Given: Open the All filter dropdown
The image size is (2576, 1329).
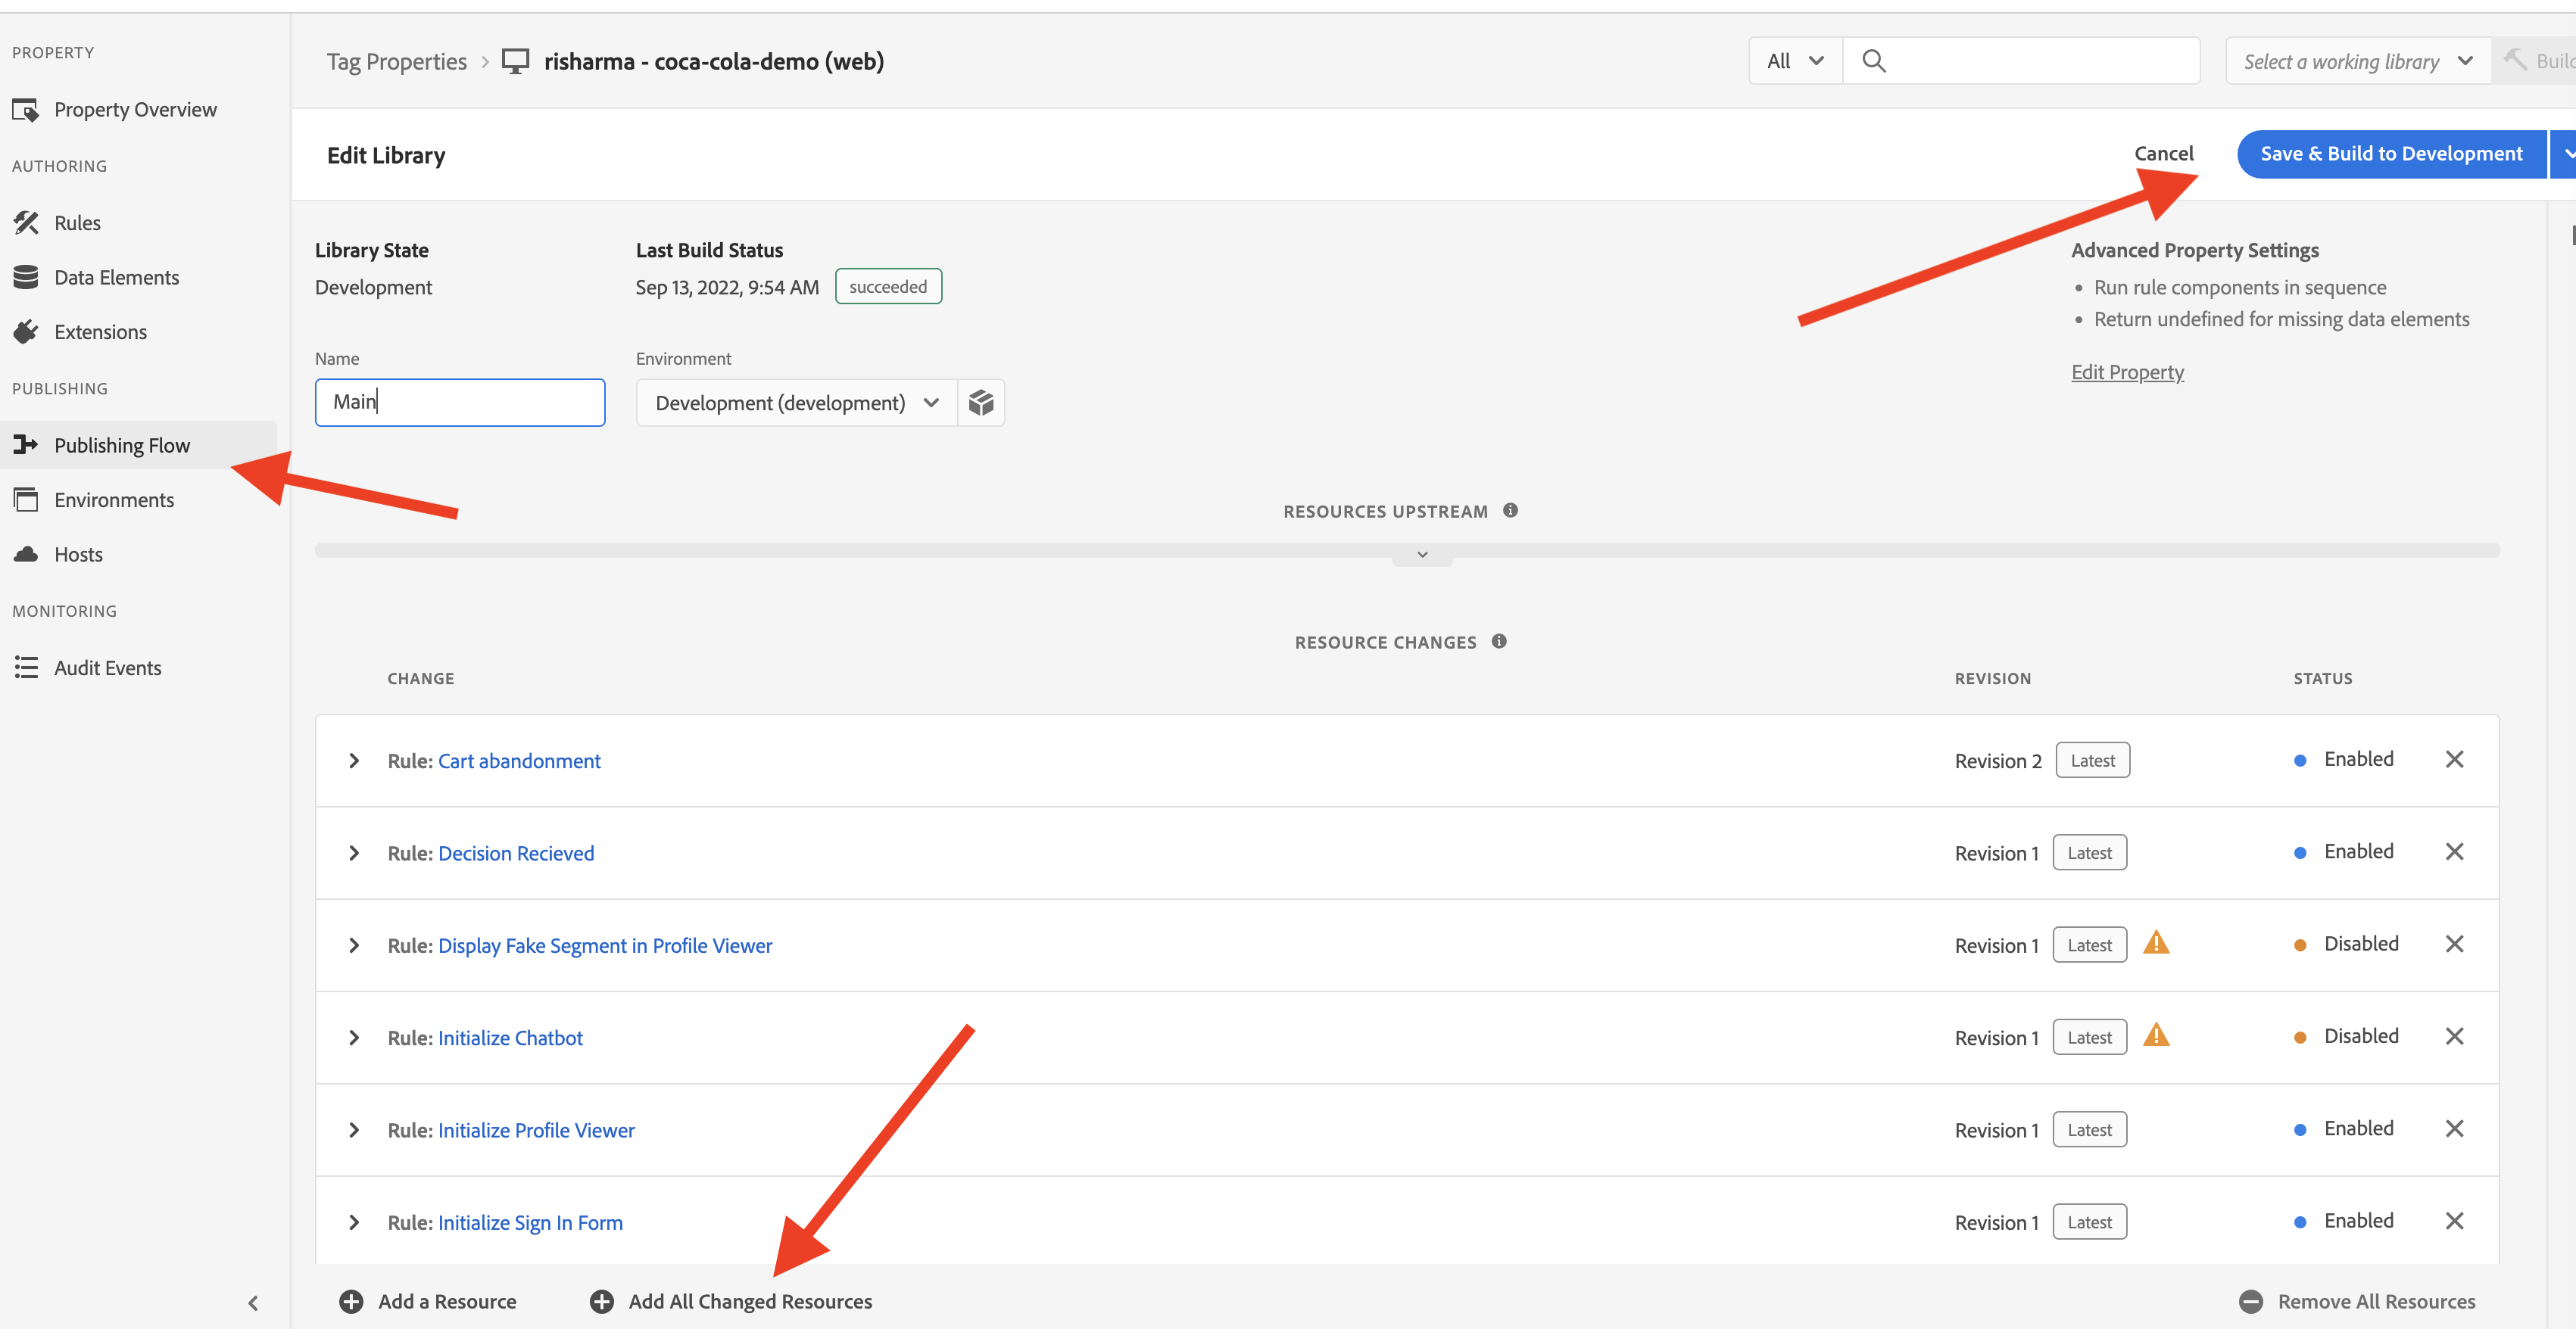Looking at the screenshot, I should click(1795, 62).
